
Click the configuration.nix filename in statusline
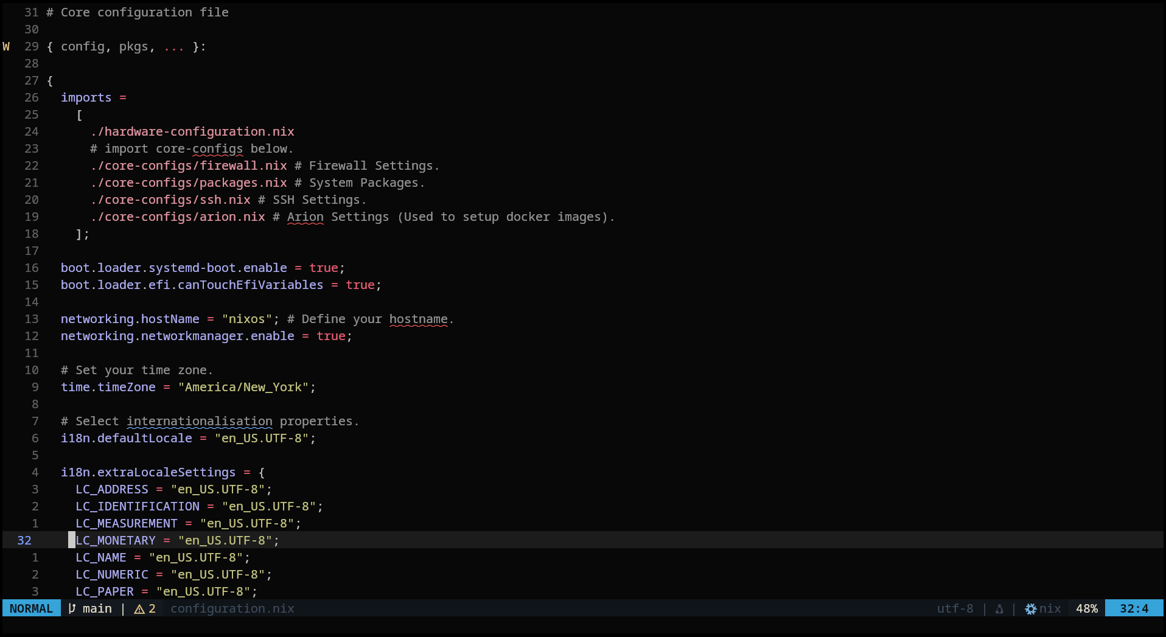232,608
